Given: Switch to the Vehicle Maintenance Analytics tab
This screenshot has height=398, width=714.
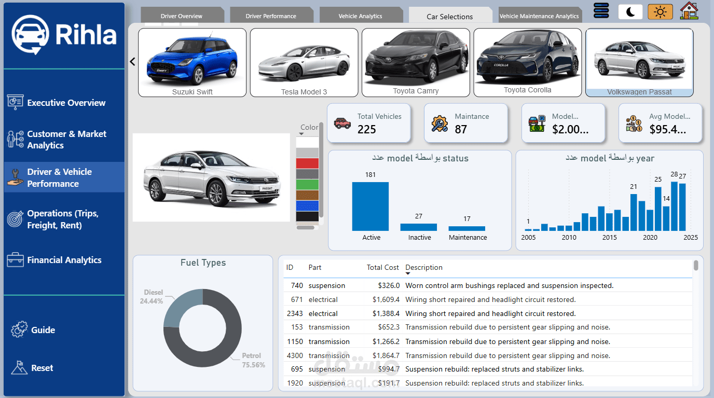Looking at the screenshot, I should (x=540, y=15).
